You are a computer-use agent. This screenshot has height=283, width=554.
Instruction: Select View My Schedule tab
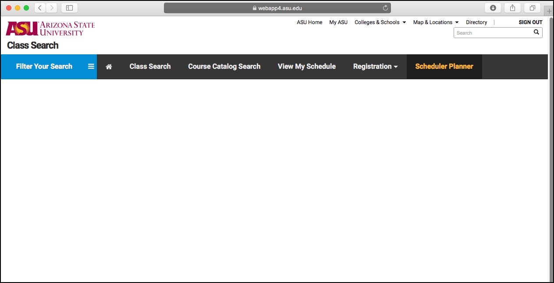tap(306, 67)
